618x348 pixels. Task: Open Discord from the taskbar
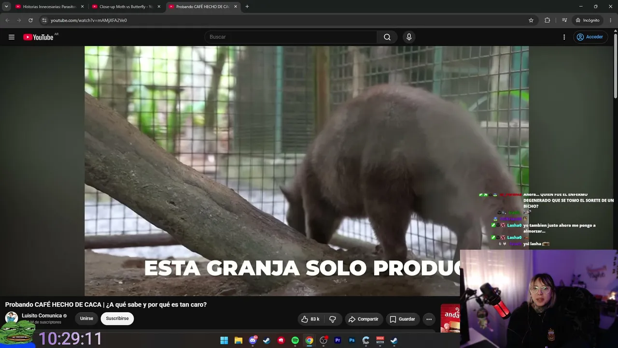click(x=253, y=340)
